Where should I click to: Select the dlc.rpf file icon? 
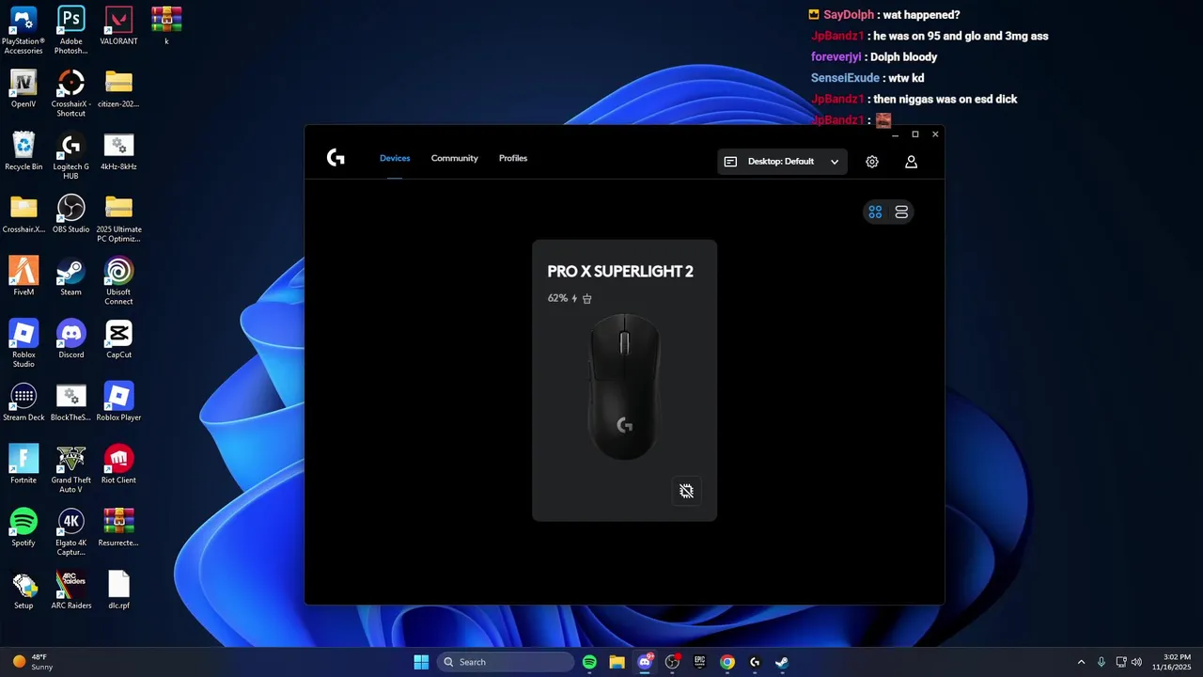coord(118,590)
